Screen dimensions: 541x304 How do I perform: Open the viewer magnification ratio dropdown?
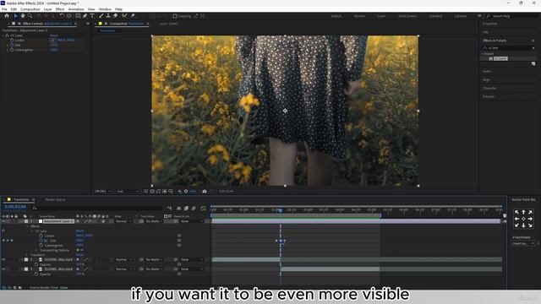tap(103, 192)
